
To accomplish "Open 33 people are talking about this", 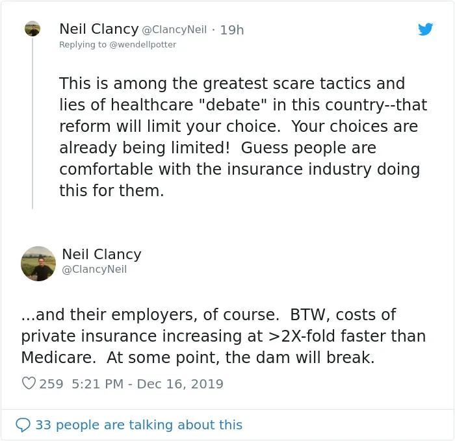I will (x=138, y=425).
